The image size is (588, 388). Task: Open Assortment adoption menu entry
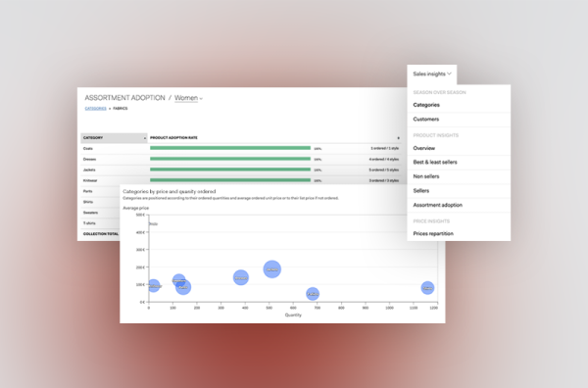pos(438,205)
